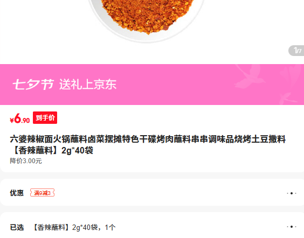The image size is (304, 238).
Task: Tap the pink banner's empty center area
Action: (175, 85)
